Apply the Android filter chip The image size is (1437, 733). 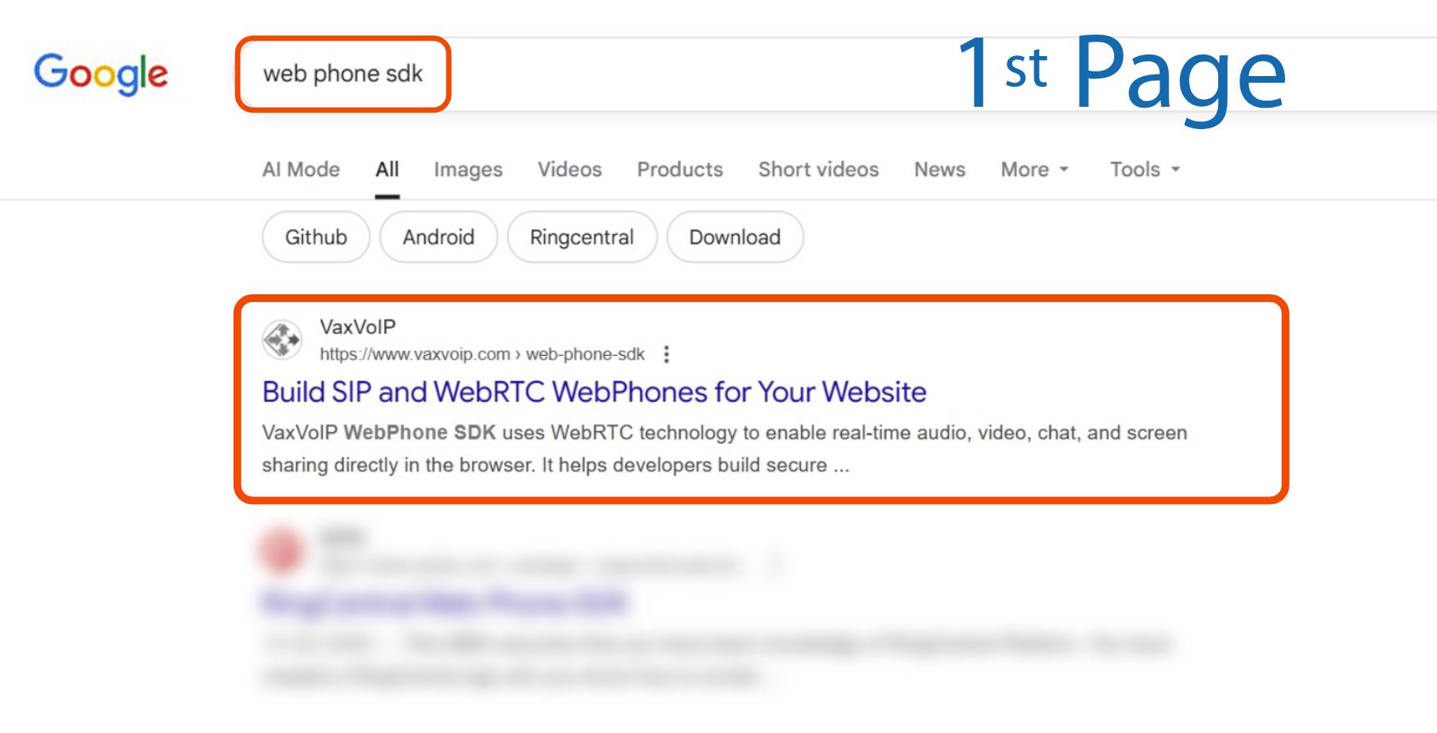pyautogui.click(x=438, y=237)
